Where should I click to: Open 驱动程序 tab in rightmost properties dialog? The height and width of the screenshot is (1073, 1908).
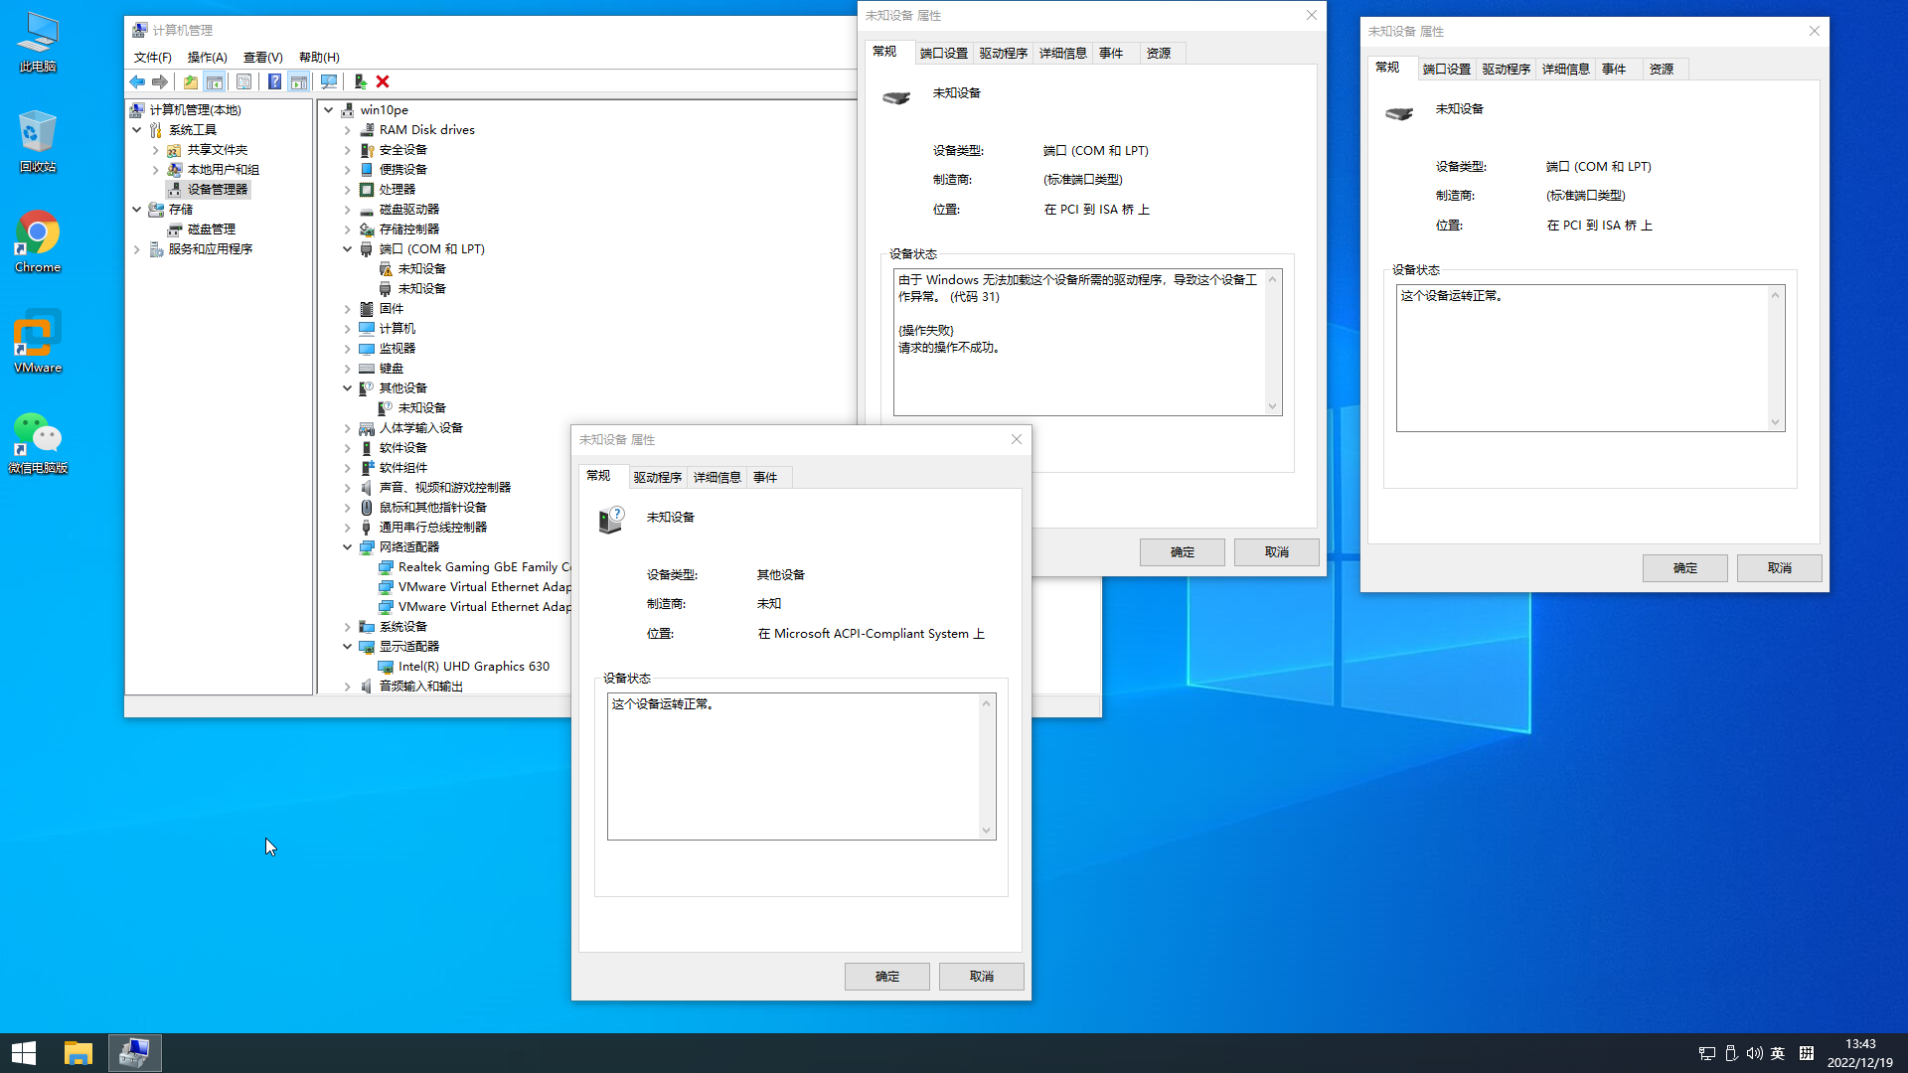(1507, 70)
